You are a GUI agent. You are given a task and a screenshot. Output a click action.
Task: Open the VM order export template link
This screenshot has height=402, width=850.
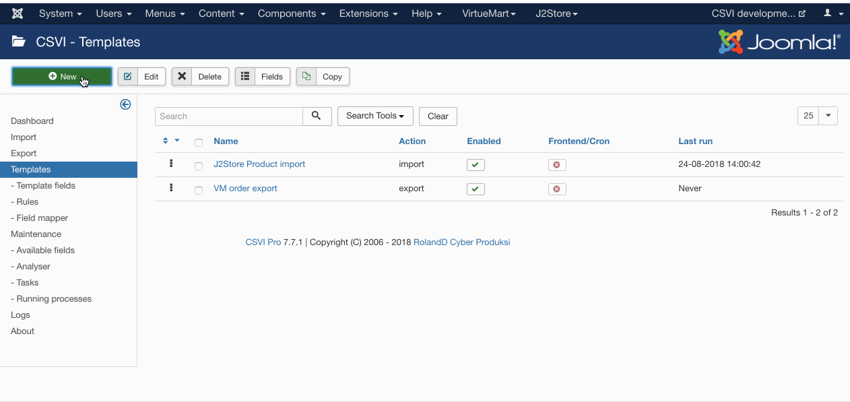[x=245, y=189]
